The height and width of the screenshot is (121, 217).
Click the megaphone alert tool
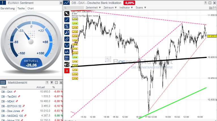67,64
